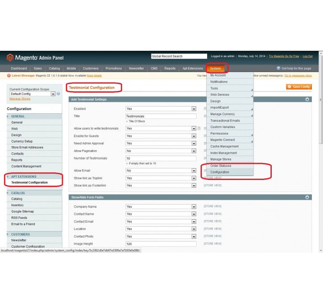This screenshot has width=323, height=303.
Task: Open the System menu
Action: click(215, 68)
